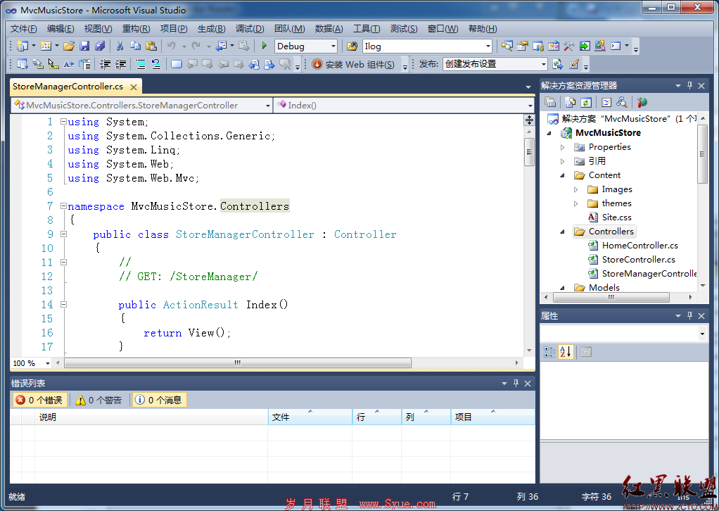This screenshot has height=511, width=719.
Task: Open the Properties Window toolbar icon
Action: [x=522, y=46]
